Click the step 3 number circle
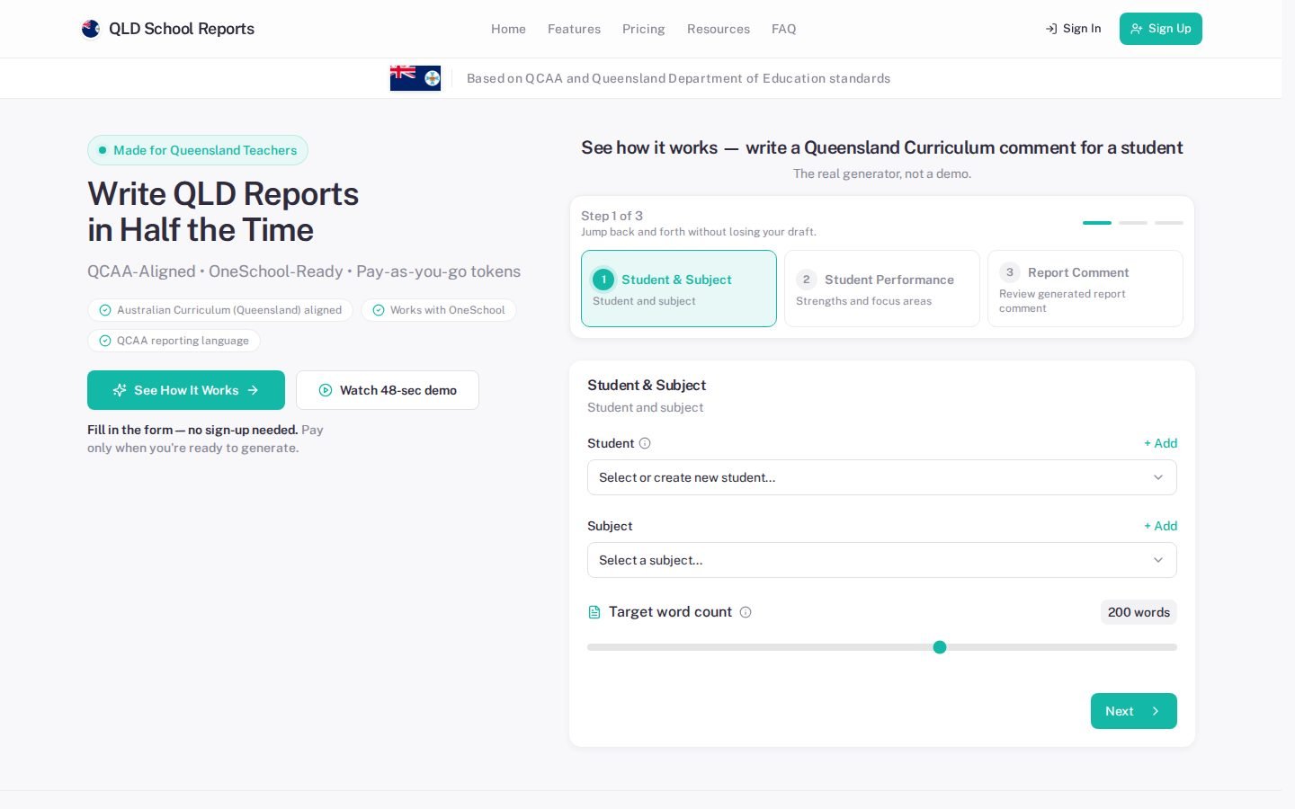This screenshot has width=1295, height=809. pyautogui.click(x=1010, y=272)
